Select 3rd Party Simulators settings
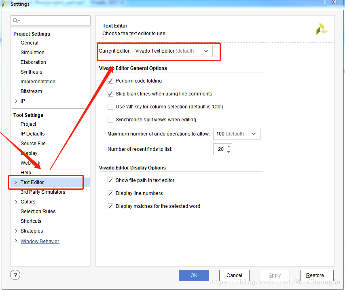Image resolution: width=345 pixels, height=290 pixels. point(43,192)
